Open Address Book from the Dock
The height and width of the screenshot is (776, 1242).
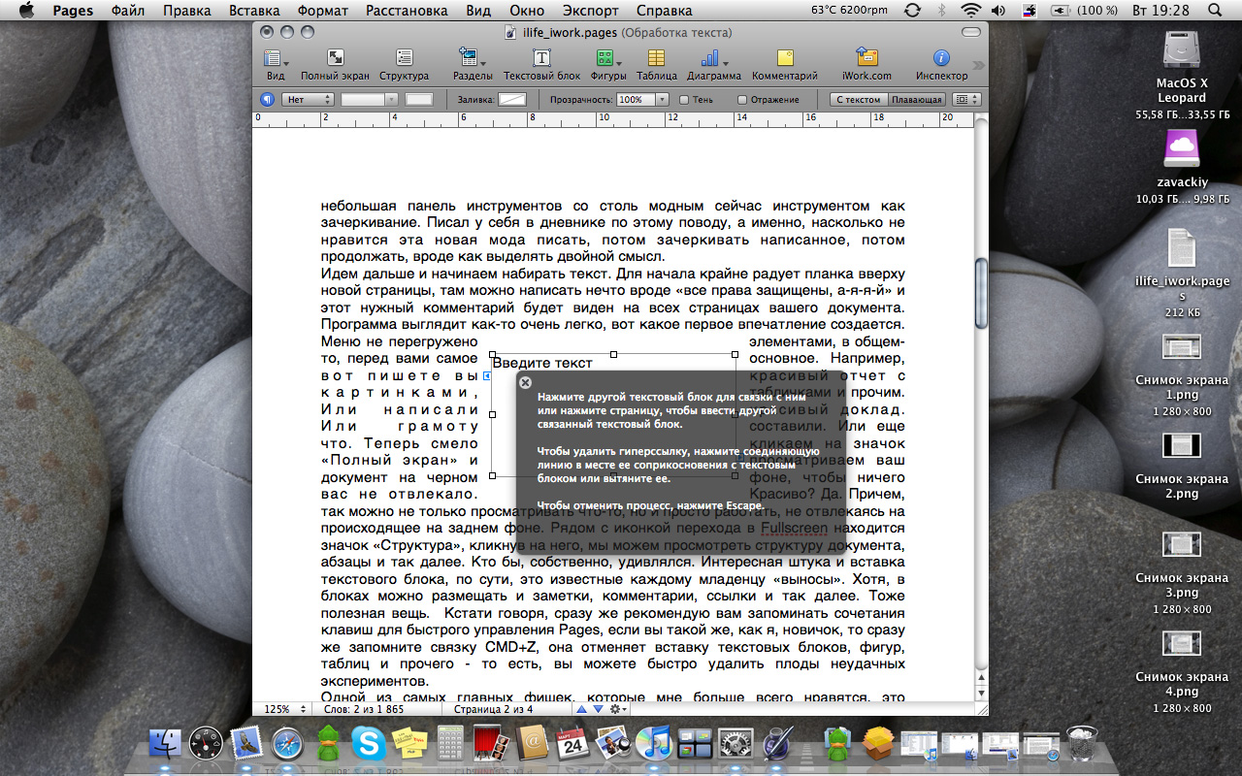click(x=532, y=744)
